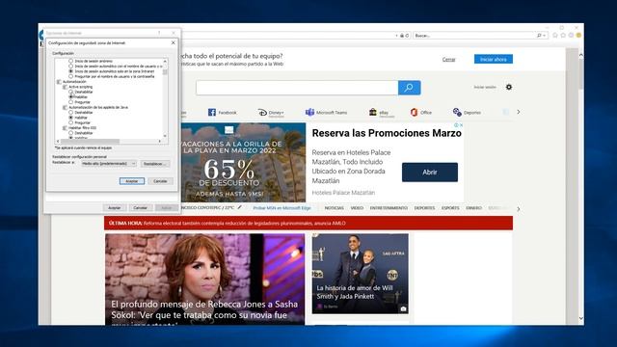The width and height of the screenshot is (617, 347).
Task: Click the Active scripting tree node
Action: tap(80, 87)
